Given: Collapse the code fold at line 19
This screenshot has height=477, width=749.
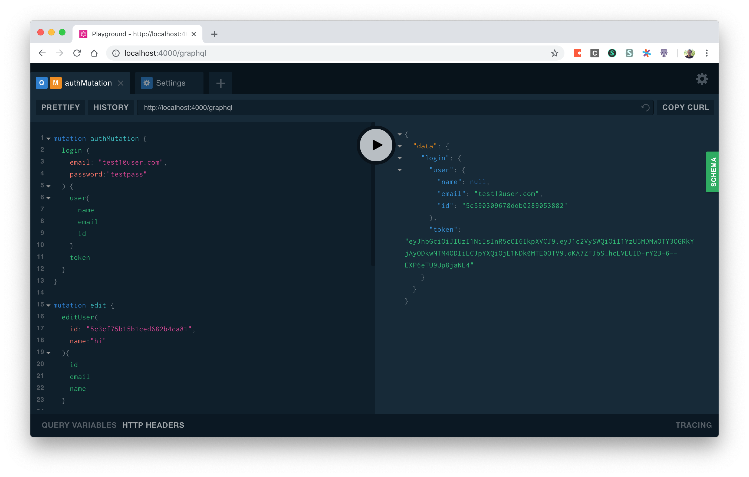Looking at the screenshot, I should [48, 353].
